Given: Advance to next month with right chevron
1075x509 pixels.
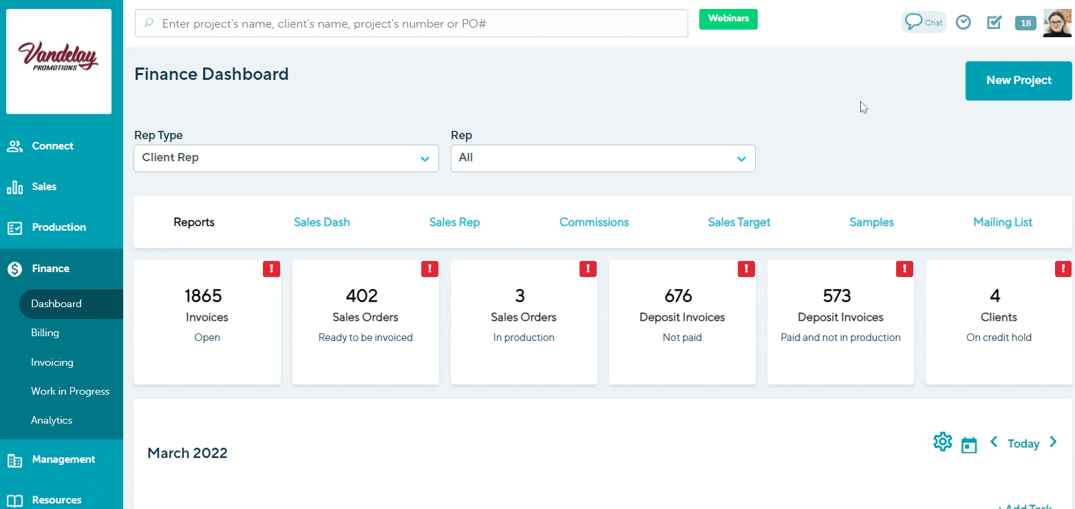Looking at the screenshot, I should (1053, 442).
